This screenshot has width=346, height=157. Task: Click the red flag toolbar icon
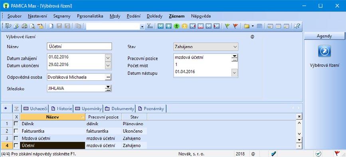tap(235, 26)
